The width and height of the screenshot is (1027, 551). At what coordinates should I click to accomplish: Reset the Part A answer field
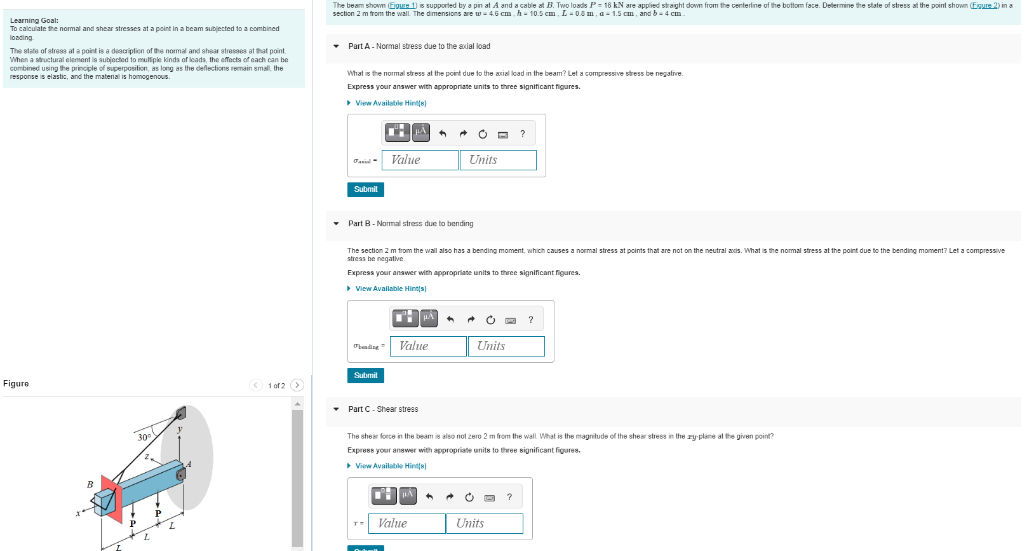[x=483, y=133]
